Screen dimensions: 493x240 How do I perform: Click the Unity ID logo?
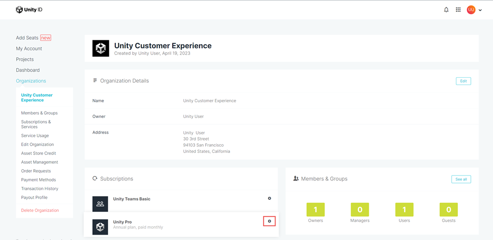pos(29,10)
